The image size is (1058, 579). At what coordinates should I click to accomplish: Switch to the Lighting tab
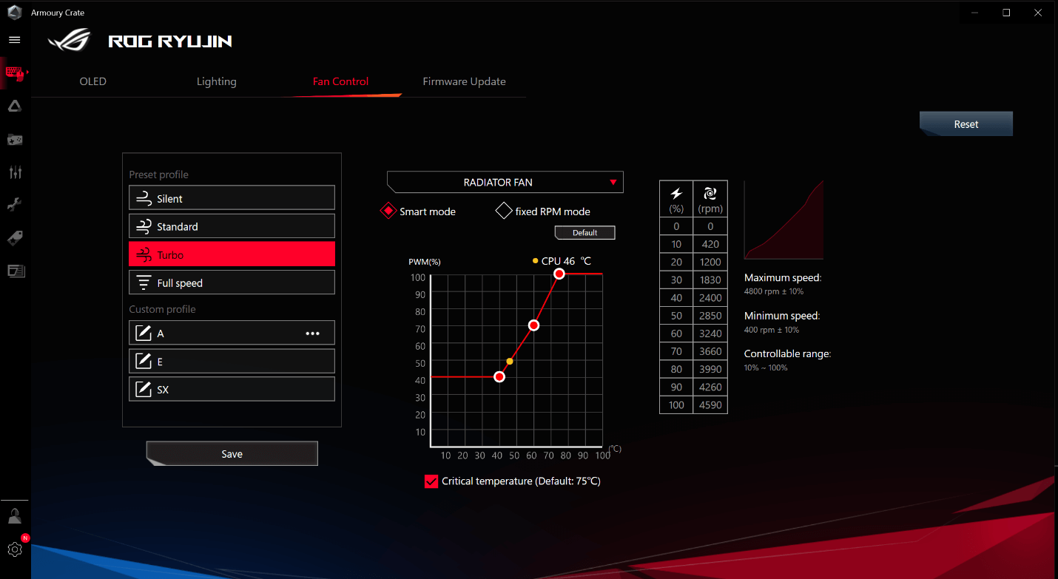(217, 81)
